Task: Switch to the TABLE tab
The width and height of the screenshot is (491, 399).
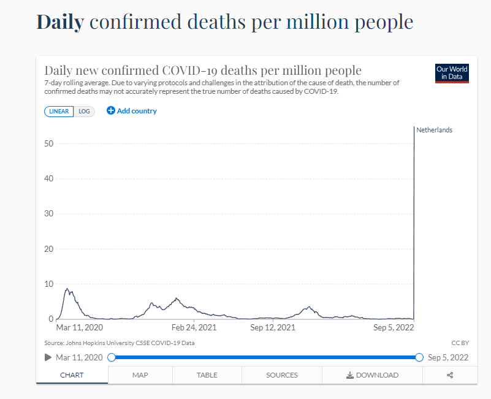Action: (207, 375)
